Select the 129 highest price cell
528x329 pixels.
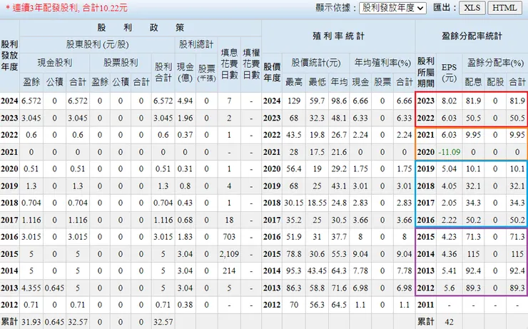tap(294, 101)
